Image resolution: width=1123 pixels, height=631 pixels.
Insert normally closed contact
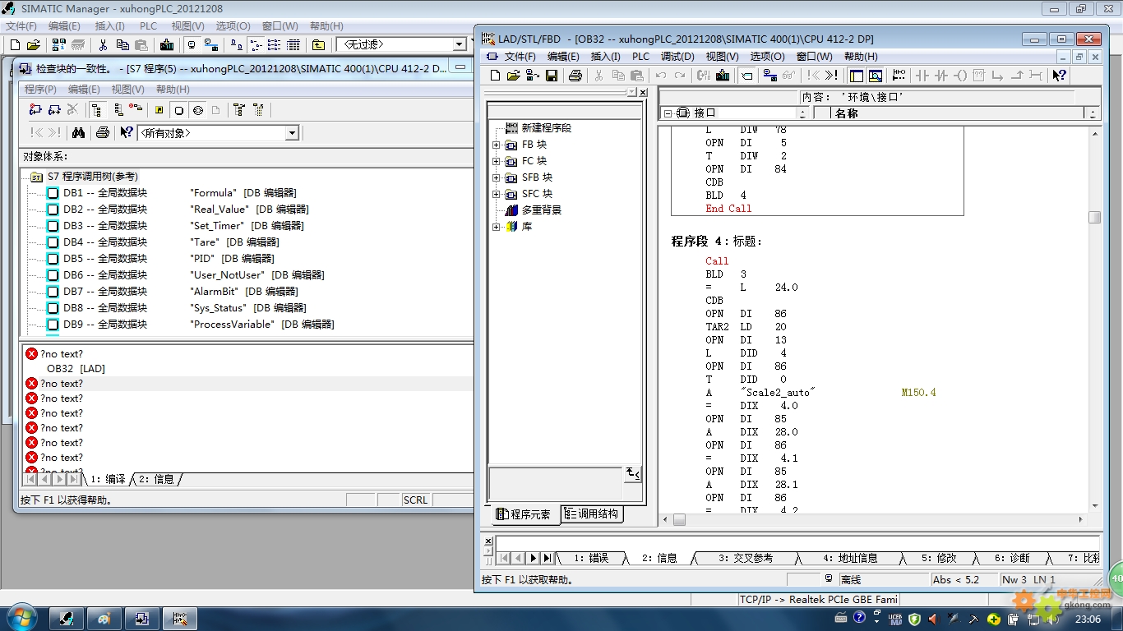941,76
